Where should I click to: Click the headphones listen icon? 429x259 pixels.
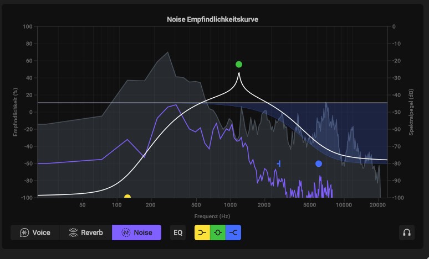point(407,232)
